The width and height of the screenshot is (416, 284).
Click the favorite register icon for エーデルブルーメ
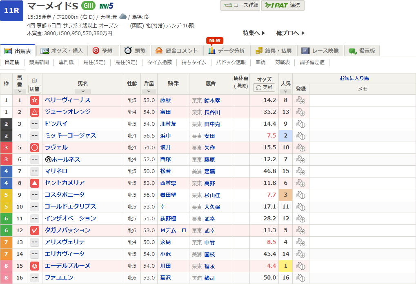click(300, 266)
